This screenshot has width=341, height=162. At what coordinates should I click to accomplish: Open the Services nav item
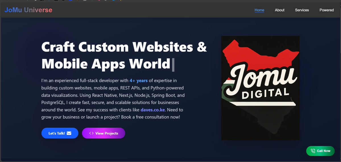[x=302, y=10]
